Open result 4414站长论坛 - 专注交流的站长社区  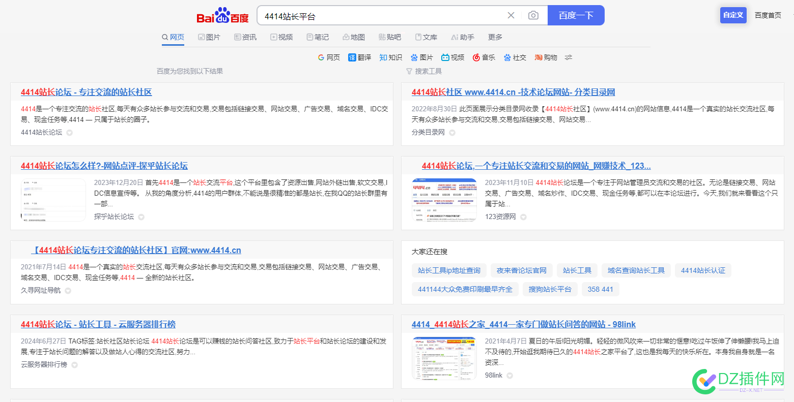click(86, 92)
